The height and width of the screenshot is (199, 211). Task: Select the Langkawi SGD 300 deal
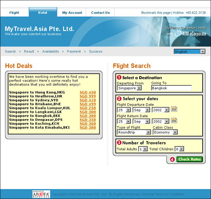(88, 112)
